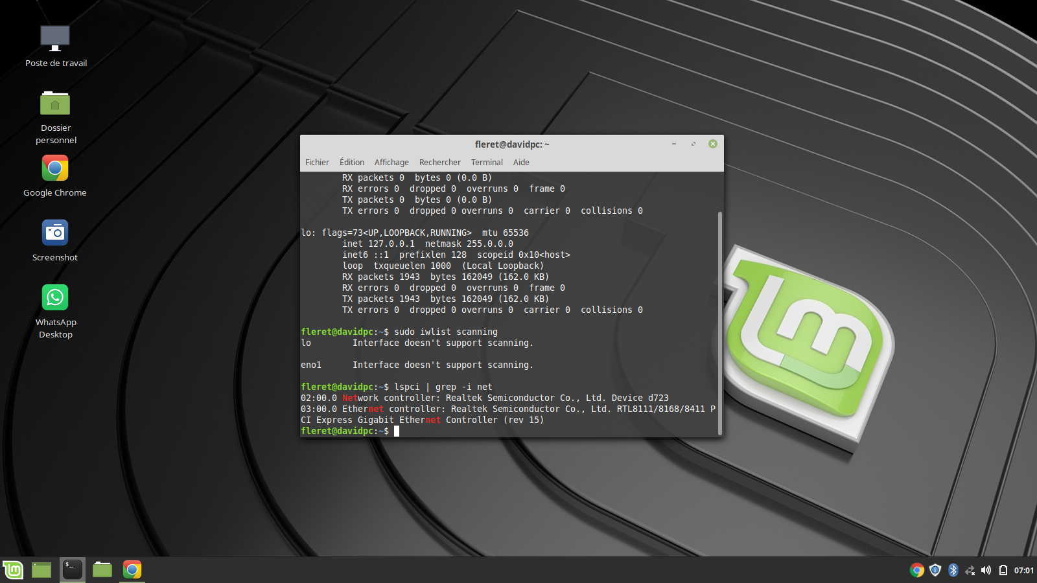Open the Rechercher menu
1037x583 pixels.
coord(439,163)
